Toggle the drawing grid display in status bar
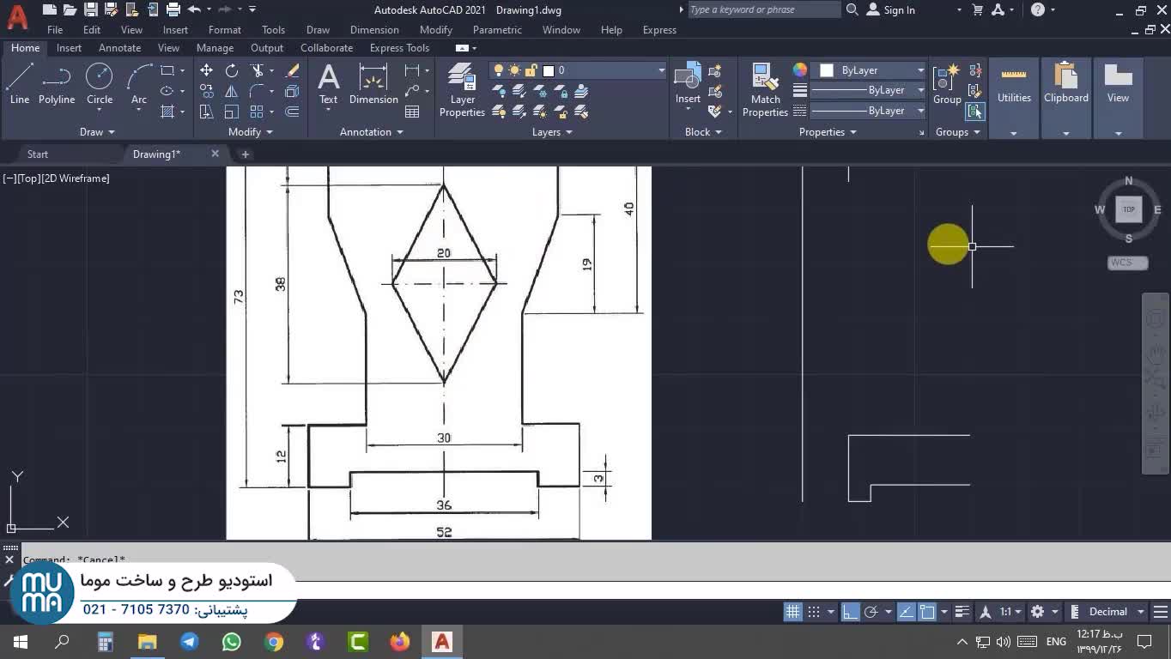This screenshot has height=659, width=1171. [792, 612]
